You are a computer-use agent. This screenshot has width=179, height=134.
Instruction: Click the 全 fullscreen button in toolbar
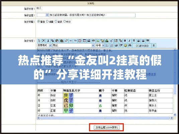coord(154,46)
